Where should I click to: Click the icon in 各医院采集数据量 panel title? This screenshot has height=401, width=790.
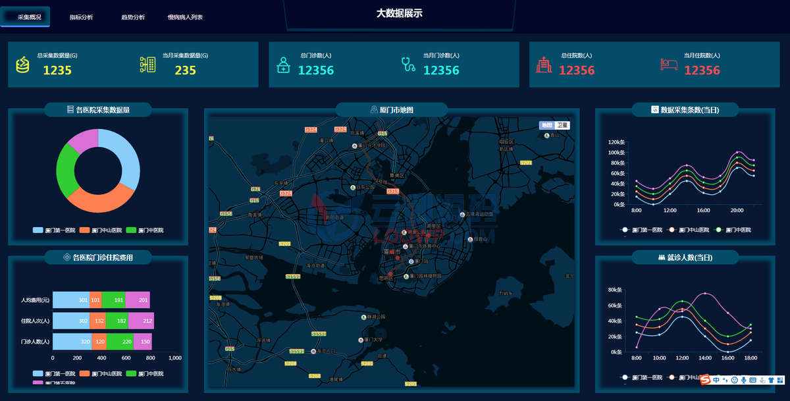[x=70, y=110]
